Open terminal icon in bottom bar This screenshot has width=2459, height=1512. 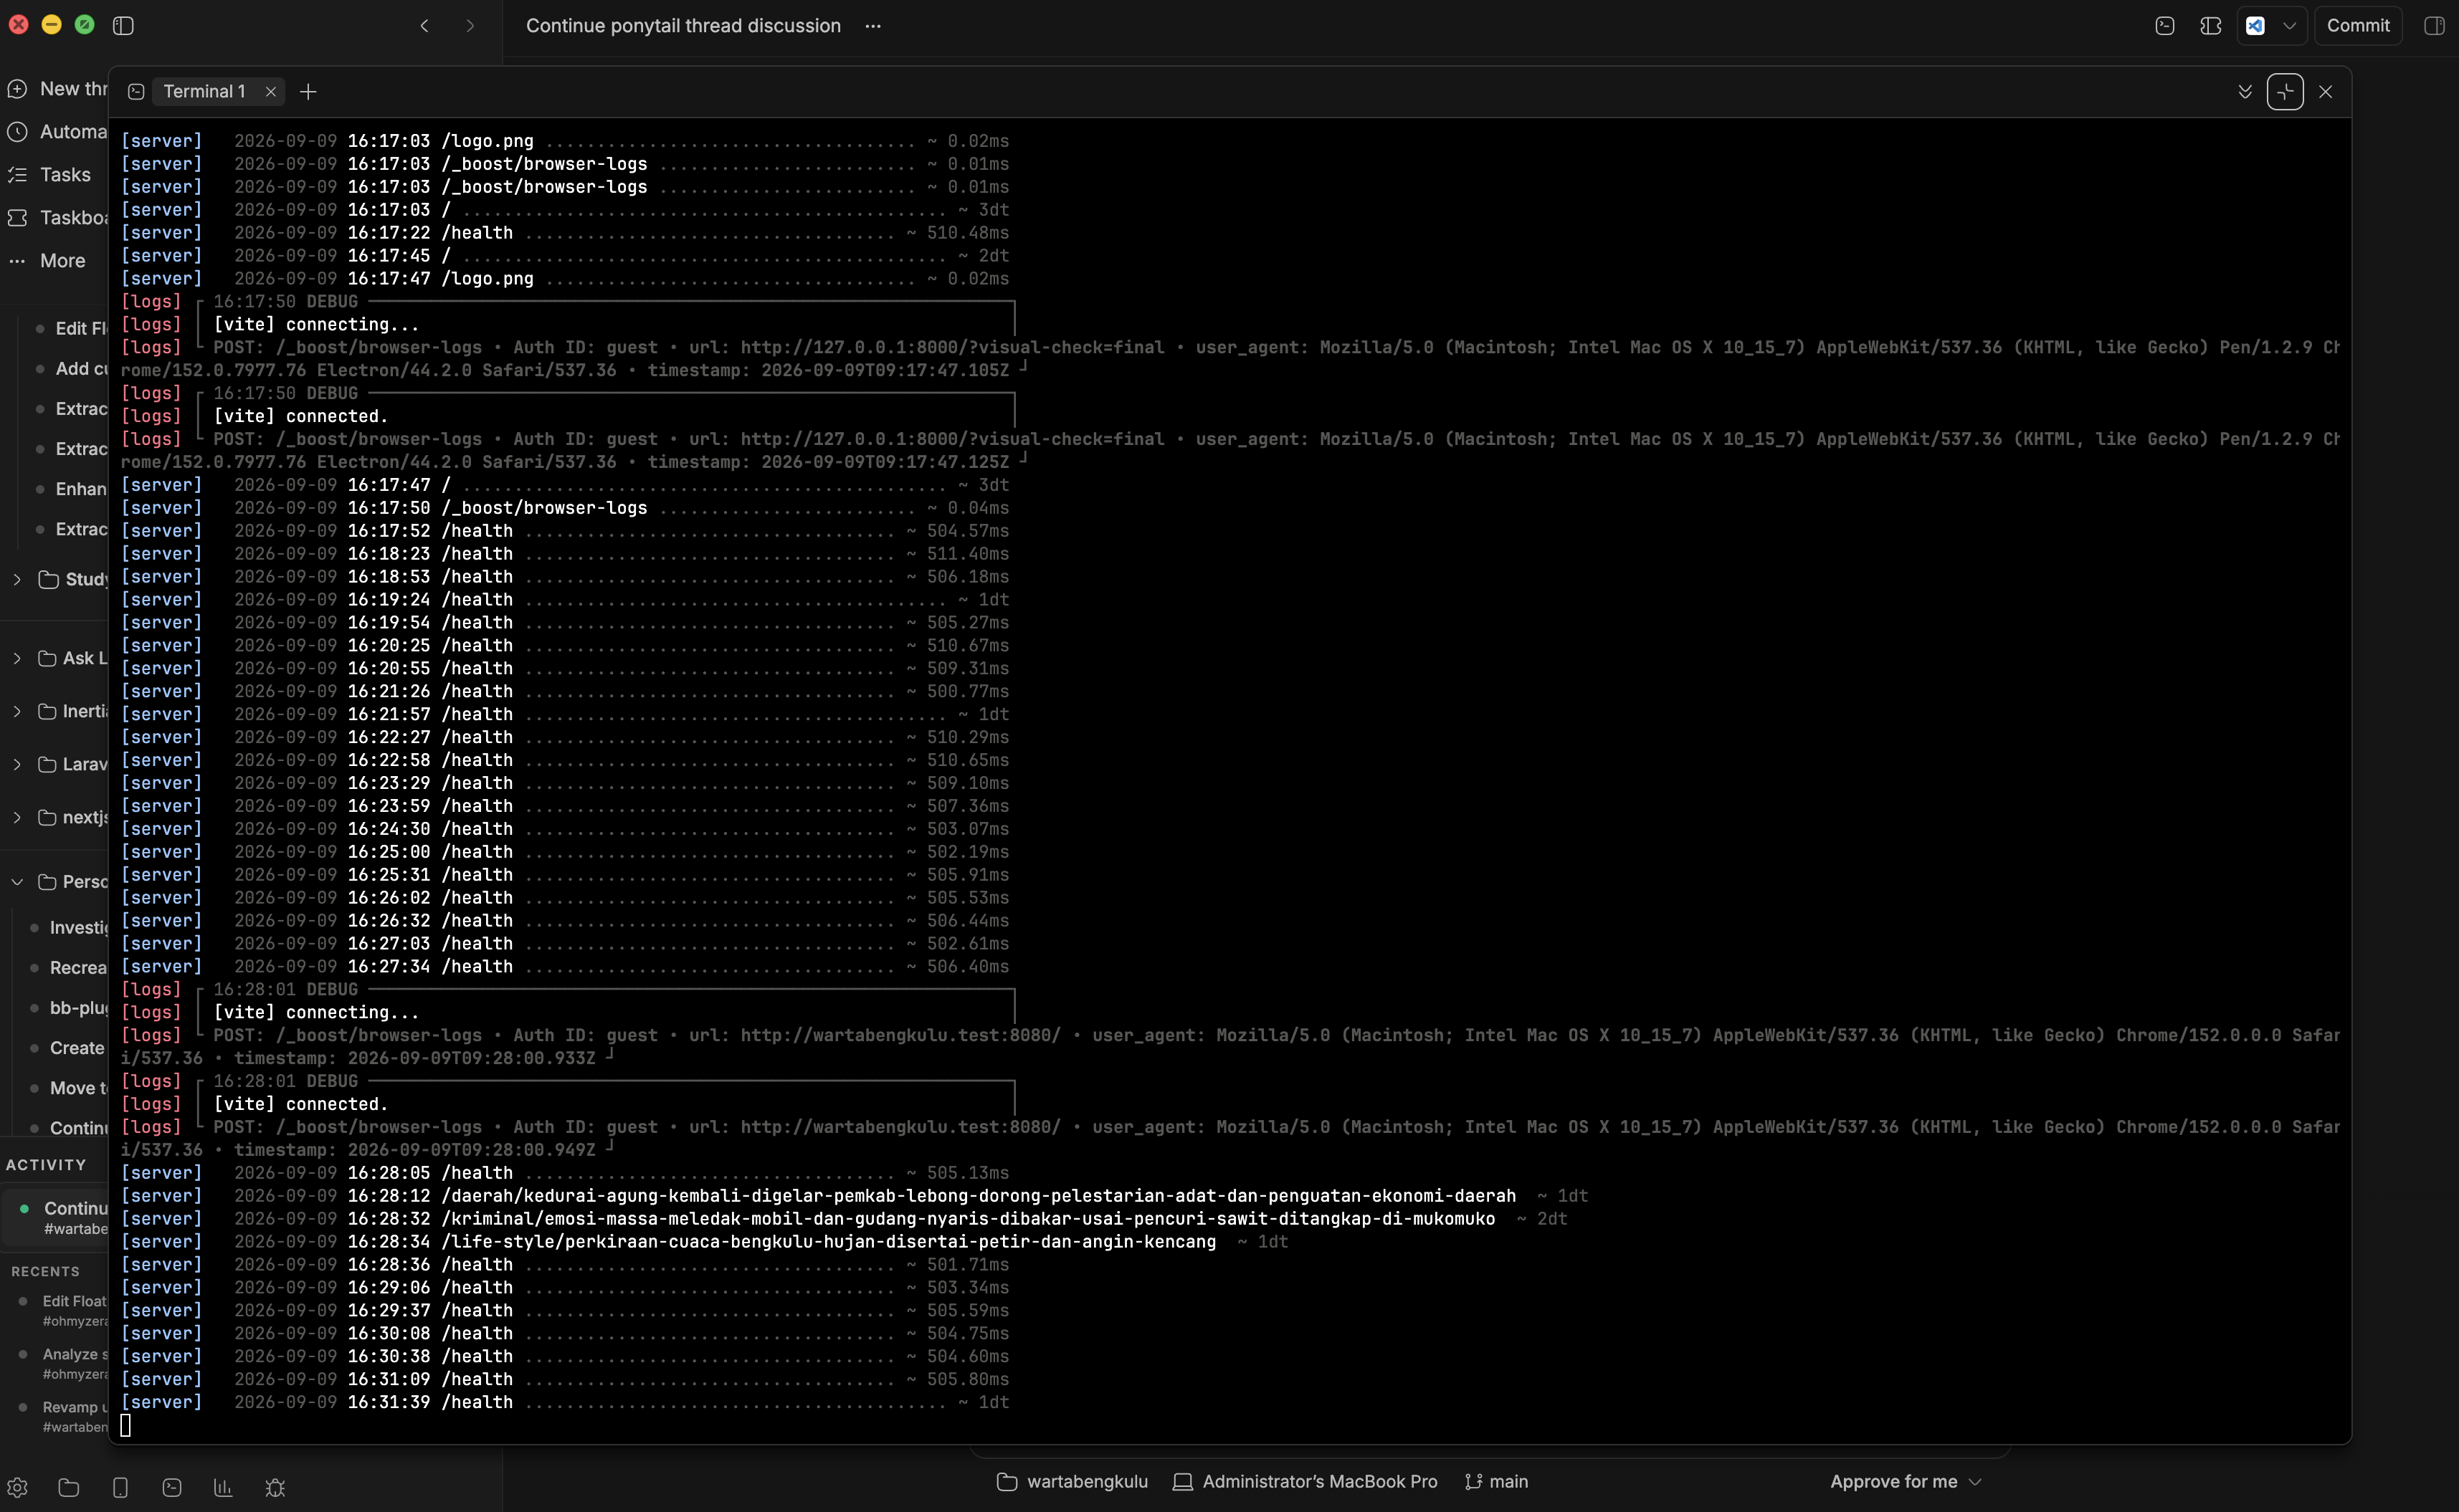coord(172,1488)
